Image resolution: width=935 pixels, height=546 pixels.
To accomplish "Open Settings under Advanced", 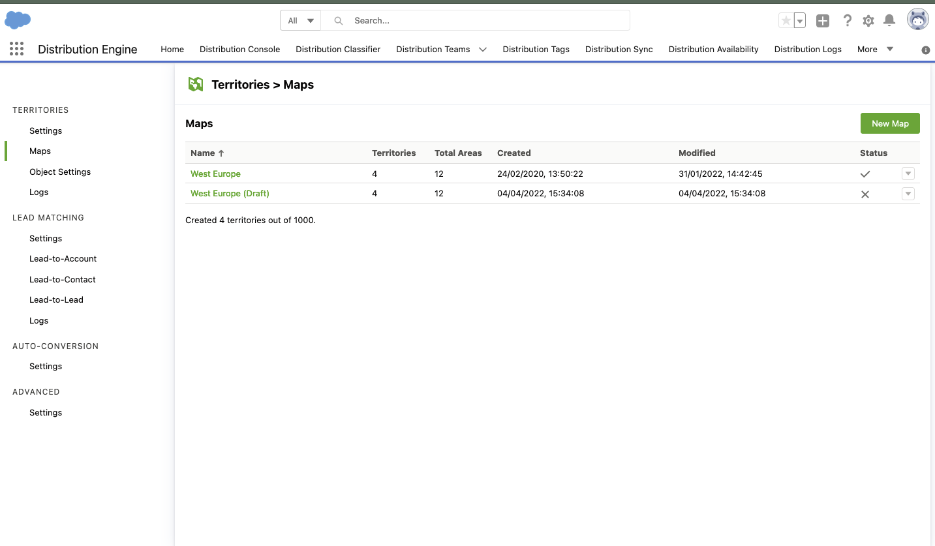I will [46, 413].
